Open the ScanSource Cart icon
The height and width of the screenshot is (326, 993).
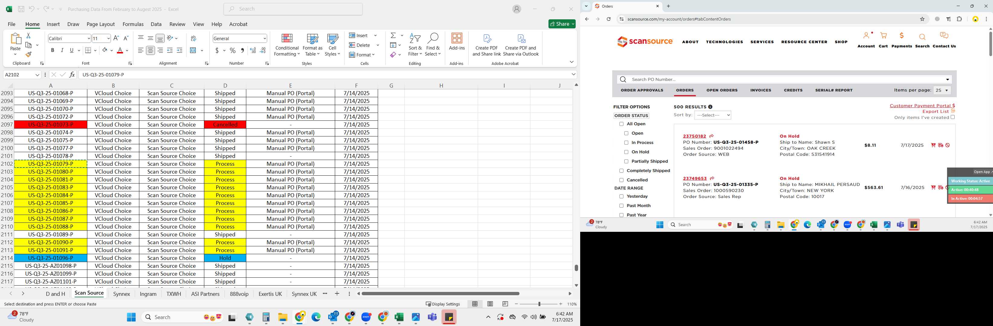[883, 40]
